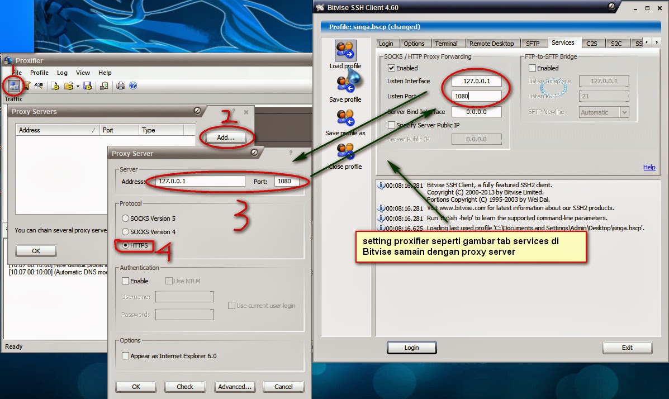Click the checklist icon in Proxifier toolbar
The height and width of the screenshot is (399, 669).
(104, 85)
